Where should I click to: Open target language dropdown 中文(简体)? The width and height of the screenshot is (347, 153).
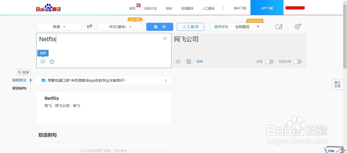120,27
